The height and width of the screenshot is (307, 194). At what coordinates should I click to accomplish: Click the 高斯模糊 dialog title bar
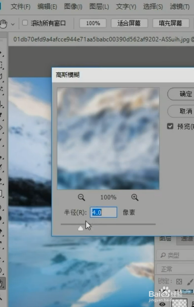(123, 75)
